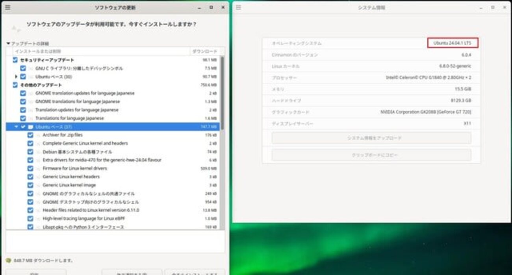Click package icon beside Generic Linux kernel headers

[38, 177]
